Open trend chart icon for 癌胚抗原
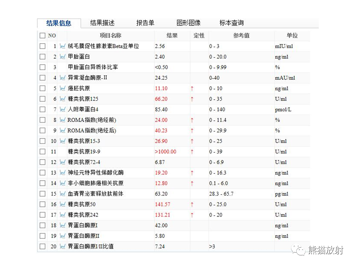355x266 pixels. point(62,88)
